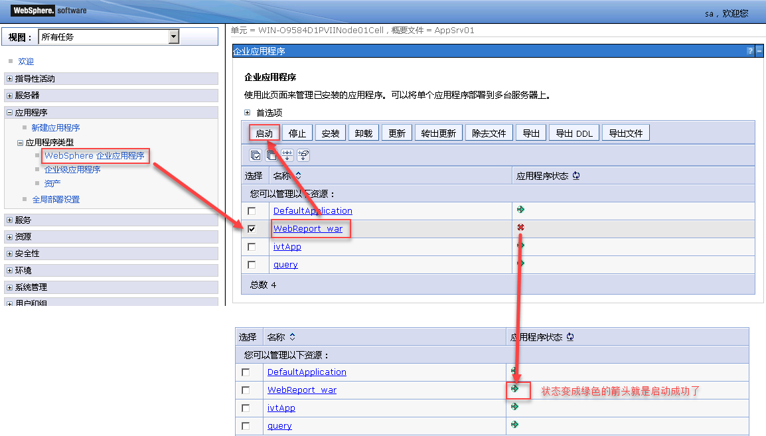Uncheck the WebReport_war checkbox in upper table

pyautogui.click(x=252, y=229)
